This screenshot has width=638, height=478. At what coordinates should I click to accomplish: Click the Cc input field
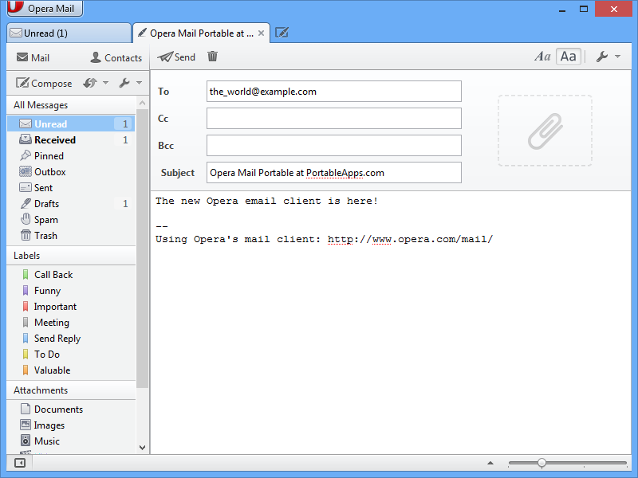click(333, 119)
